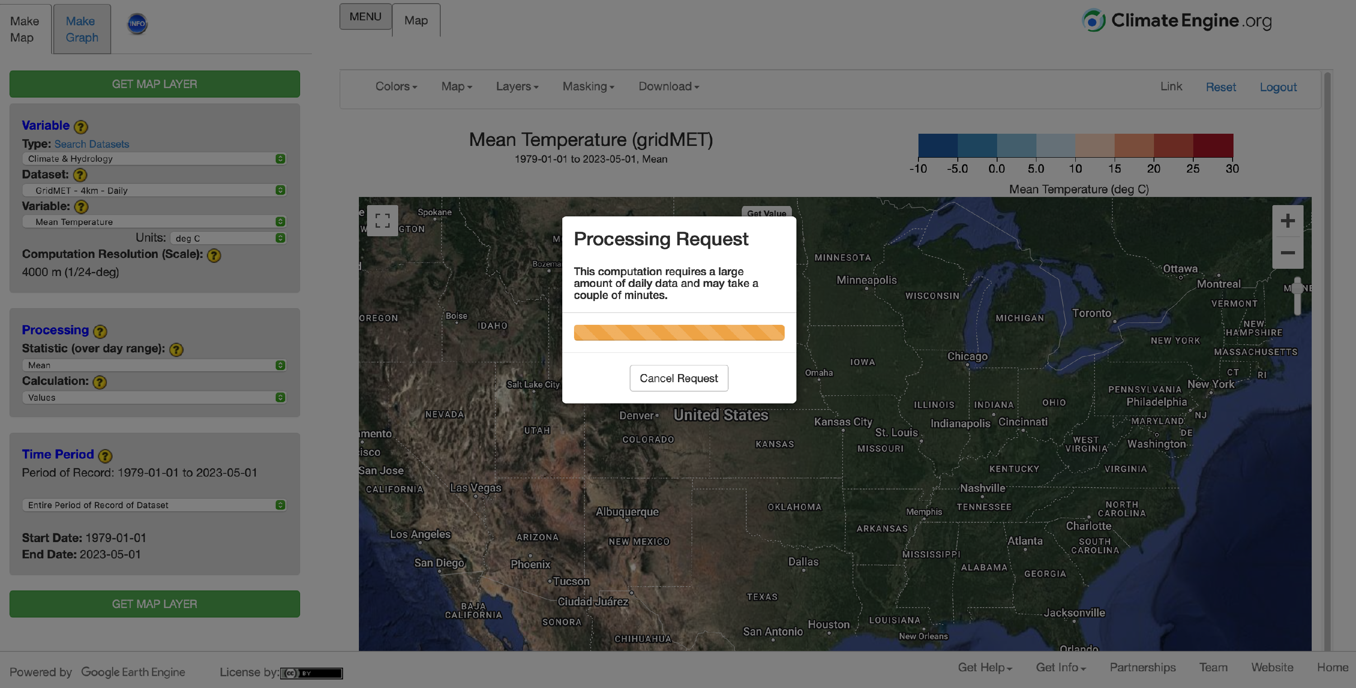1356x688 pixels.
Task: Open the Statistic Mean dropdown
Action: click(154, 365)
